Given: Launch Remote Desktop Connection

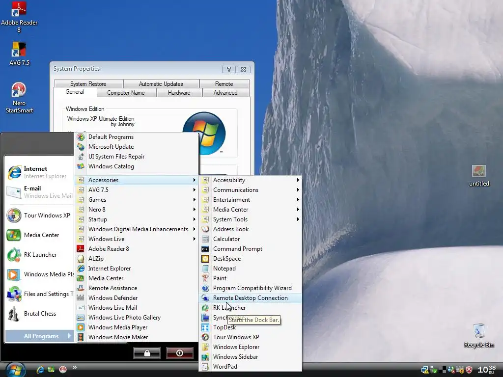Looking at the screenshot, I should click(251, 298).
